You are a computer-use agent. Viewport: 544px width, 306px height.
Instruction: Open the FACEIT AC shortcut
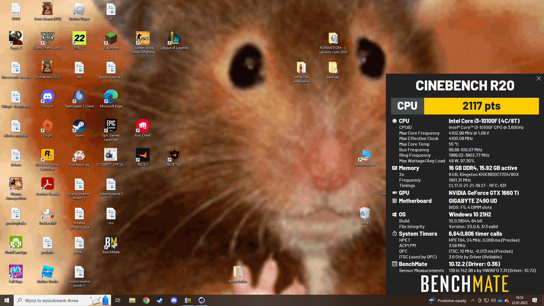174,158
